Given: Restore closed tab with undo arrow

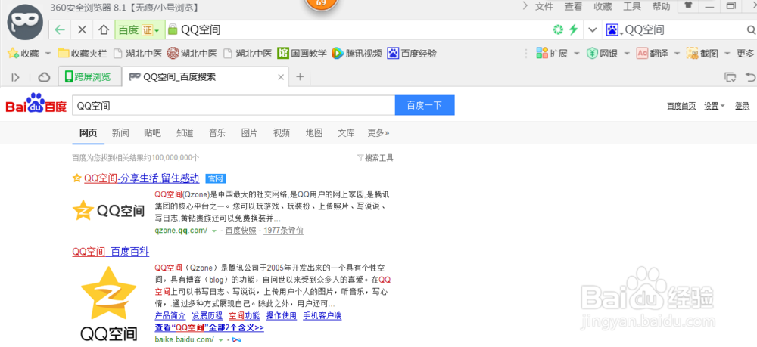Looking at the screenshot, I should pos(750,77).
